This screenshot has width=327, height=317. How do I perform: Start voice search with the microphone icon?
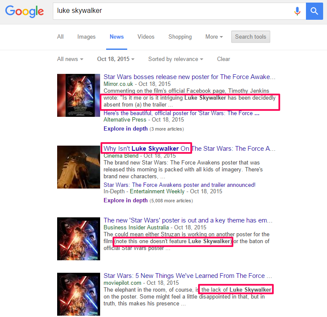pyautogui.click(x=297, y=11)
